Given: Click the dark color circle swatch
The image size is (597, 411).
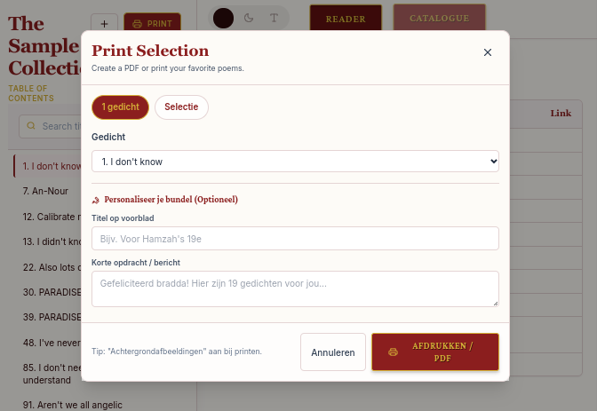Looking at the screenshot, I should 224,18.
